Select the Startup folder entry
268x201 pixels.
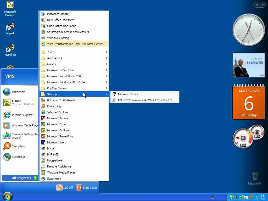click(x=74, y=94)
